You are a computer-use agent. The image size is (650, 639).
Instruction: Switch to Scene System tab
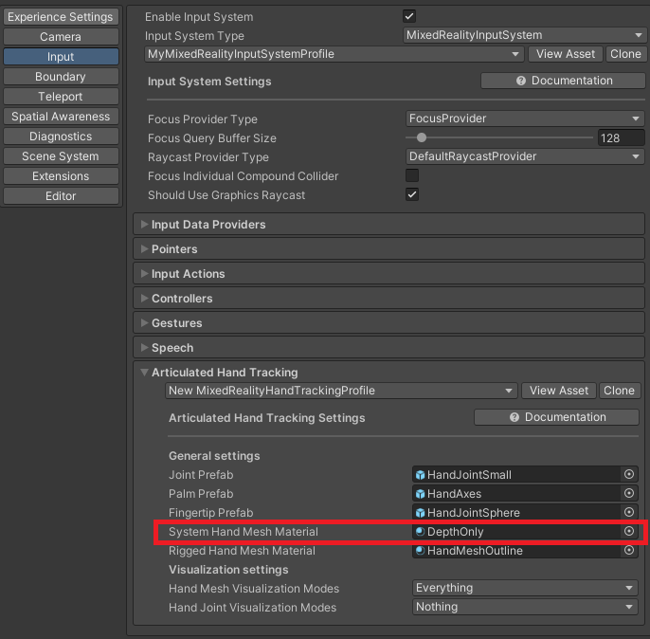pyautogui.click(x=61, y=156)
